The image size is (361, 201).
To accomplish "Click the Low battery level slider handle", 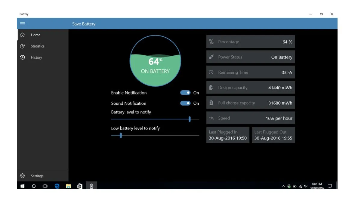I will [x=121, y=135].
